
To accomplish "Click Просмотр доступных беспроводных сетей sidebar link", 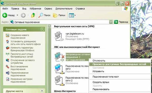I will tap(22, 55).
